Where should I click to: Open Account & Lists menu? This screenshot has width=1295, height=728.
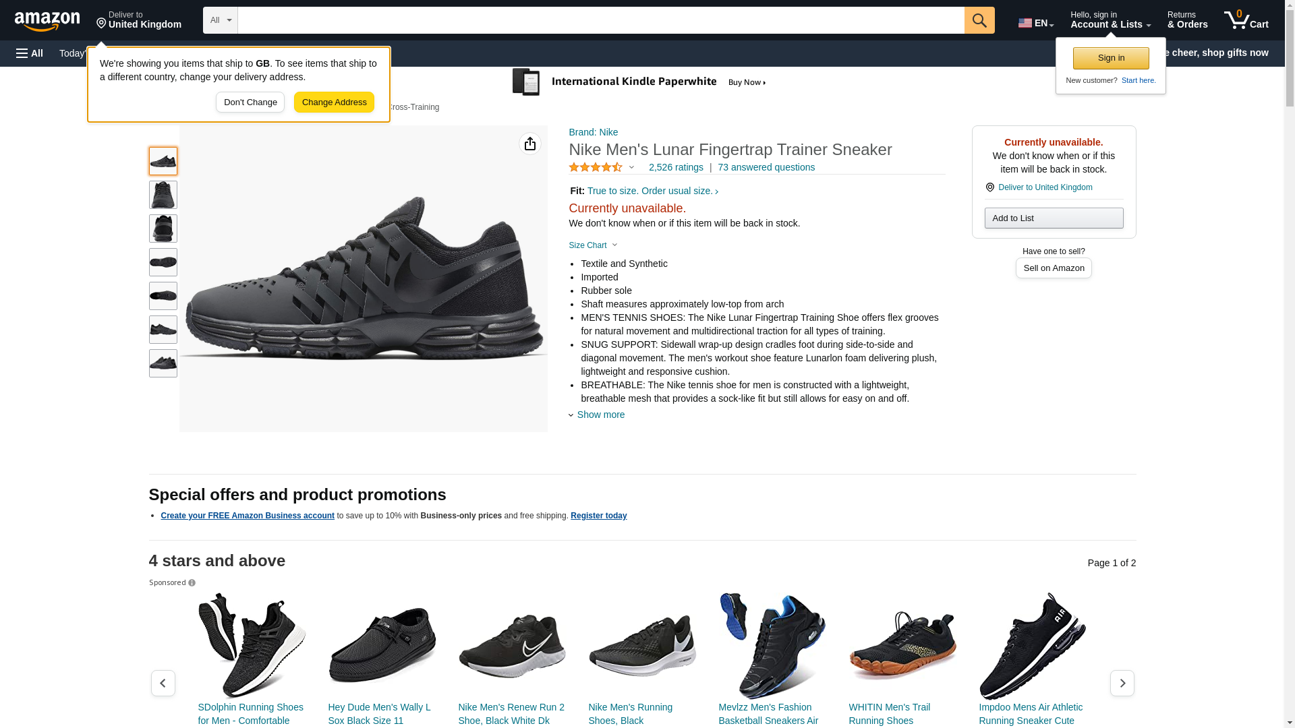(1110, 20)
